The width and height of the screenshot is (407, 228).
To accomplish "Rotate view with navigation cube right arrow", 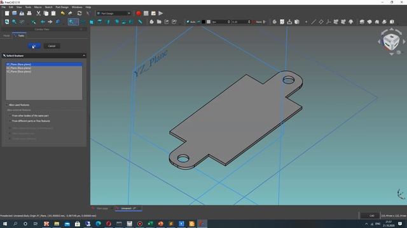I will (x=404, y=41).
